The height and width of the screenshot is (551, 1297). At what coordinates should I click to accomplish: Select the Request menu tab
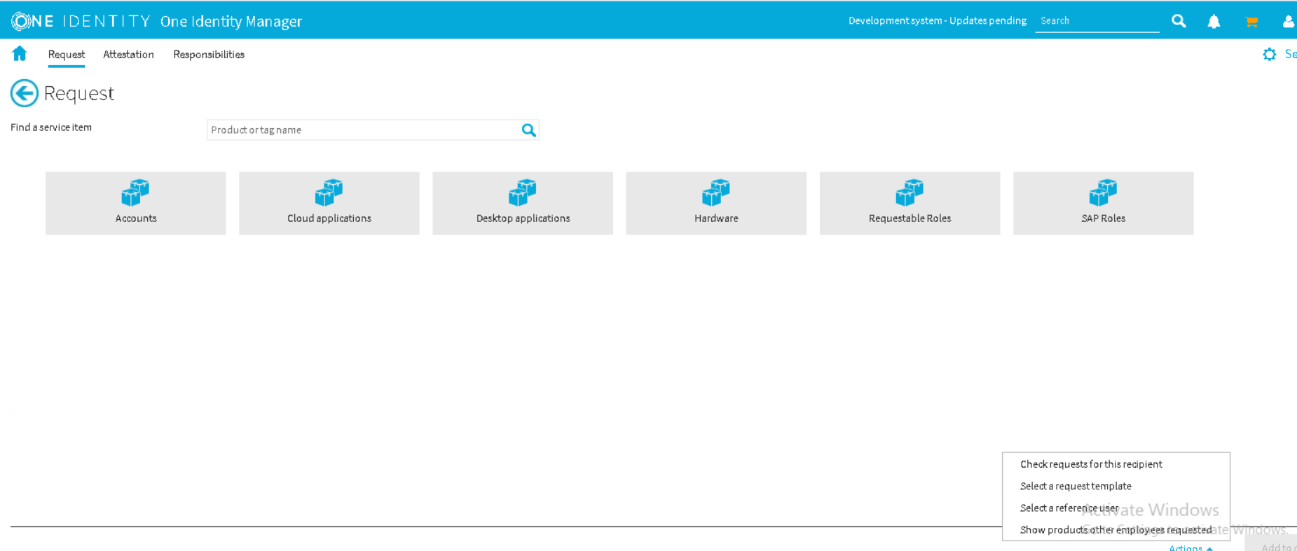pos(67,55)
